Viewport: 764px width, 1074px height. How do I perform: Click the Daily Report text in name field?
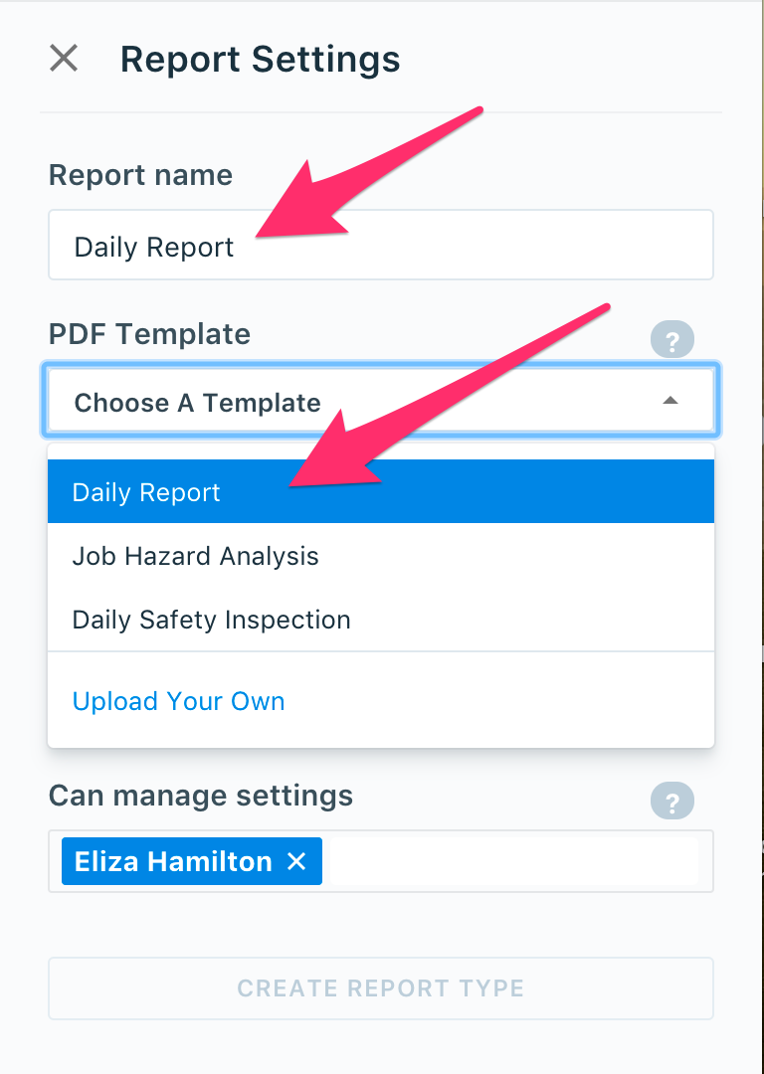tap(154, 248)
